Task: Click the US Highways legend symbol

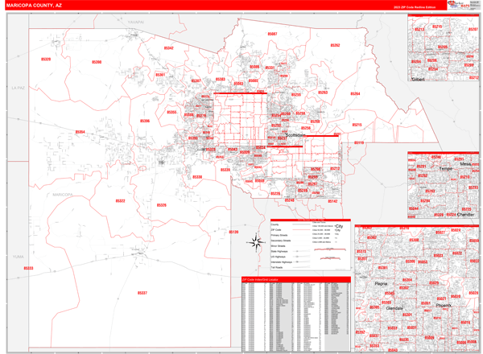Action: pyautogui.click(x=298, y=256)
